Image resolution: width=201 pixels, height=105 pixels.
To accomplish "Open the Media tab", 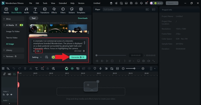I will [6, 10].
